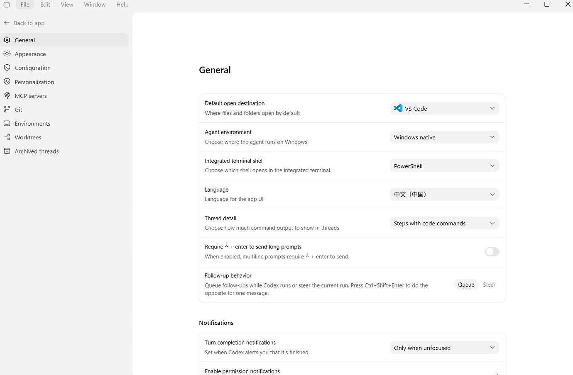The width and height of the screenshot is (573, 375).
Task: Open the Agent environment dropdown
Action: coord(444,137)
